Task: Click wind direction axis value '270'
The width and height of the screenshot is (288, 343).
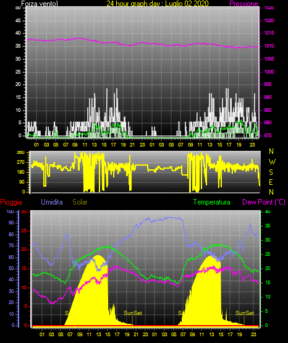Action: [20, 163]
